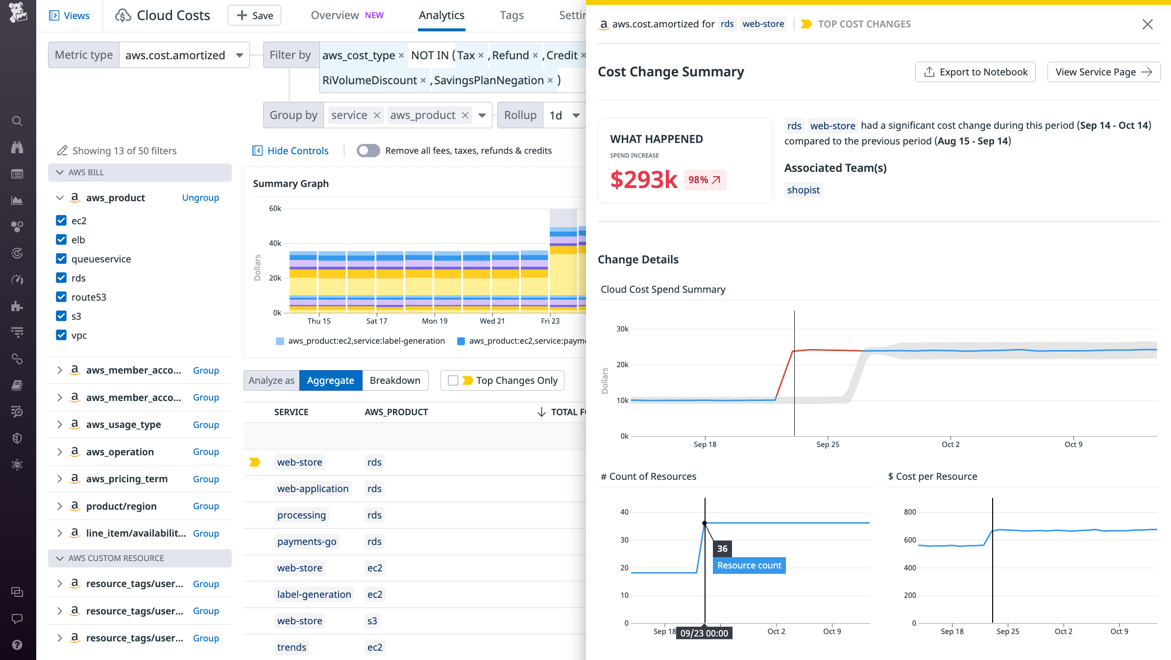Collapse the AWS BILL filter section
Image resolution: width=1171 pixels, height=660 pixels.
point(59,172)
